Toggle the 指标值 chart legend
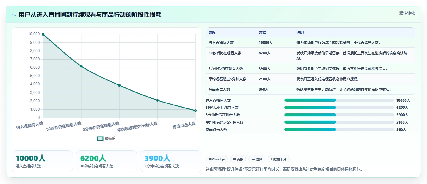This screenshot has height=184, width=427. (x=107, y=138)
